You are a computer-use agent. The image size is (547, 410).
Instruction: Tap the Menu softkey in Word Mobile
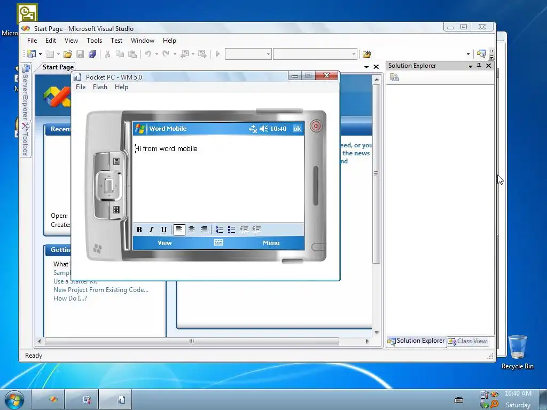click(x=271, y=243)
